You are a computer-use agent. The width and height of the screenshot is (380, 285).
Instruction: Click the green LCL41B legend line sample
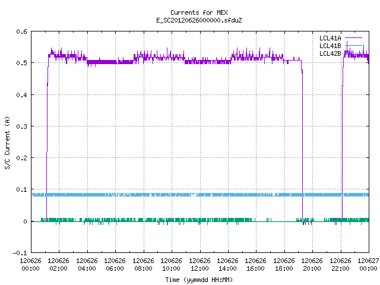click(353, 45)
